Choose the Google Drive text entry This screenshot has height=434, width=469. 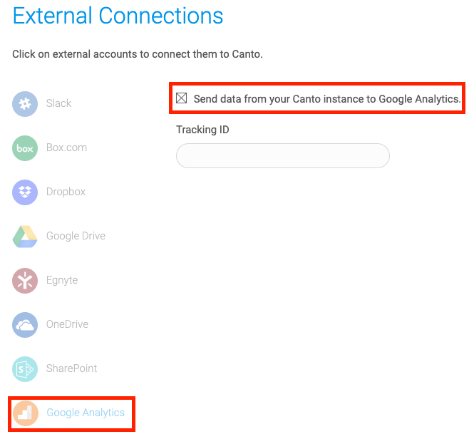click(76, 236)
